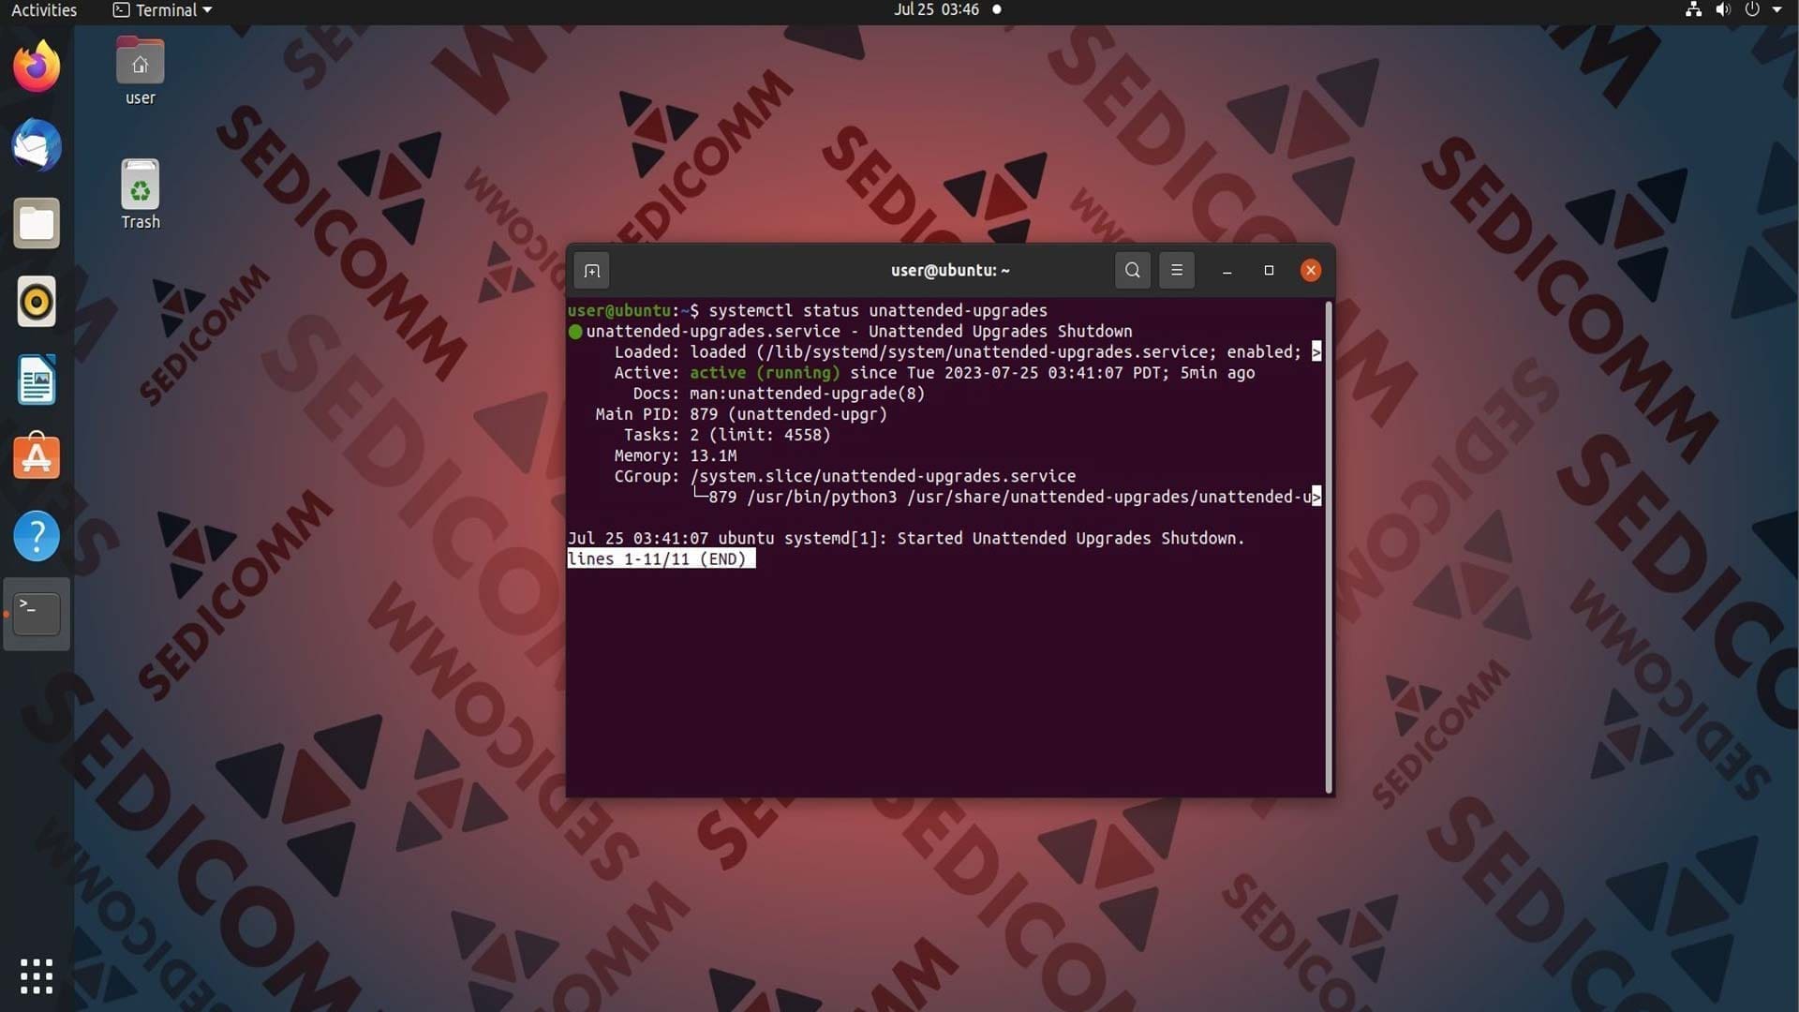
Task: Open terminal hamburger menu
Action: (x=1177, y=271)
